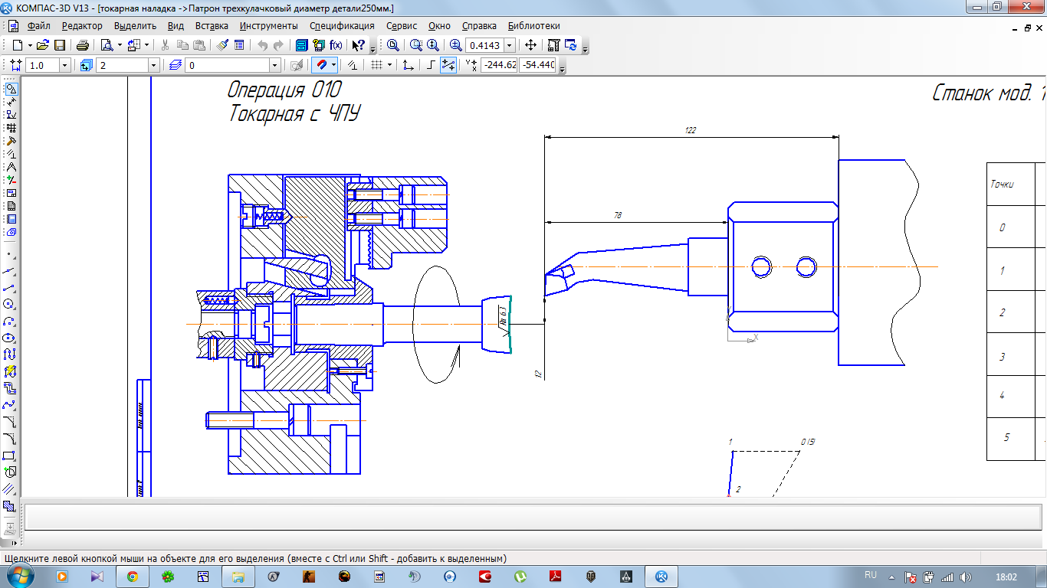Select the Rectangle tool in the left panel
This screenshot has width=1047, height=588.
point(10,456)
